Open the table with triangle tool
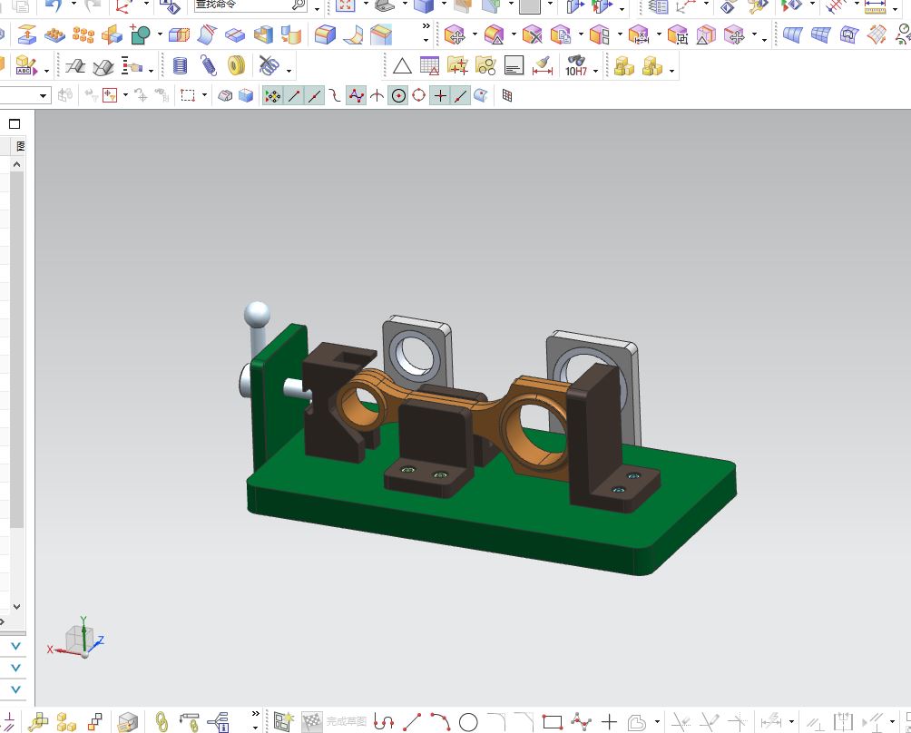 click(430, 65)
